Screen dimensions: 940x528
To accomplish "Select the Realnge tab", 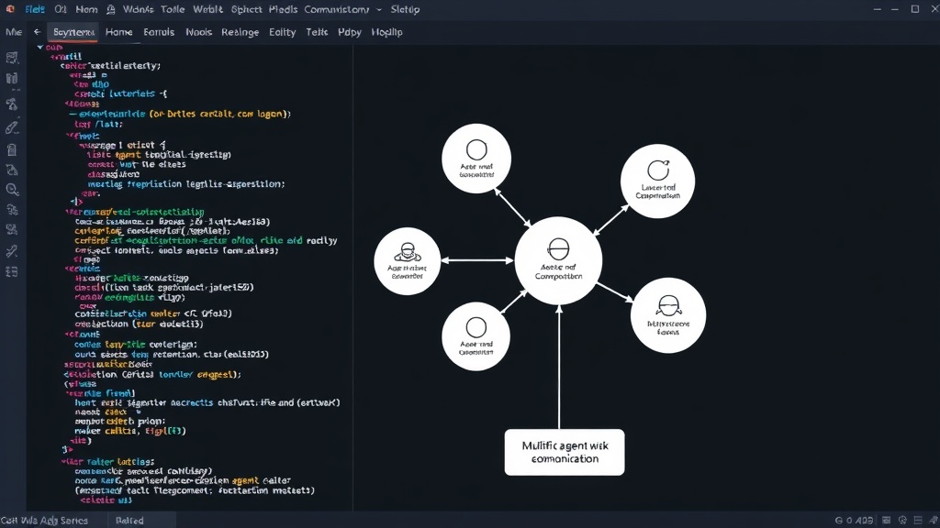I will pos(240,32).
